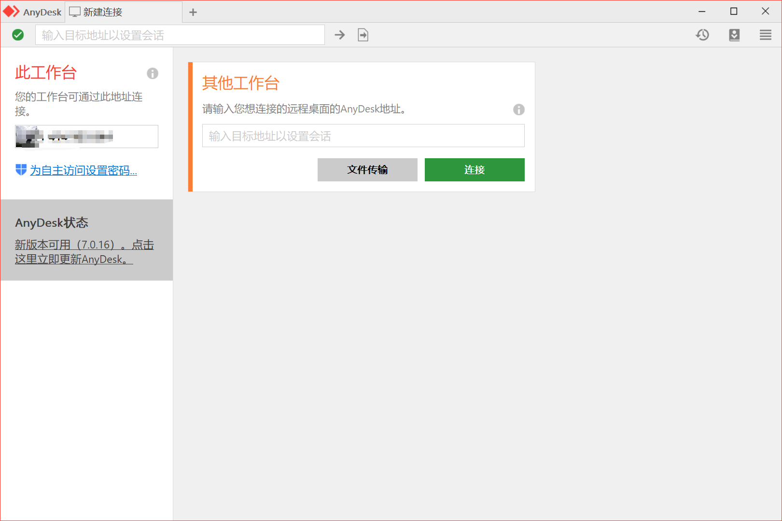The height and width of the screenshot is (521, 782).
Task: Open the address book icon
Action: click(x=734, y=35)
